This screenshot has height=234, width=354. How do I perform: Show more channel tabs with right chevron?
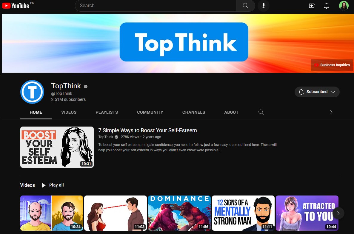331,112
